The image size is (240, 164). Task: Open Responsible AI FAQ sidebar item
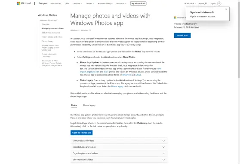tap(52, 63)
